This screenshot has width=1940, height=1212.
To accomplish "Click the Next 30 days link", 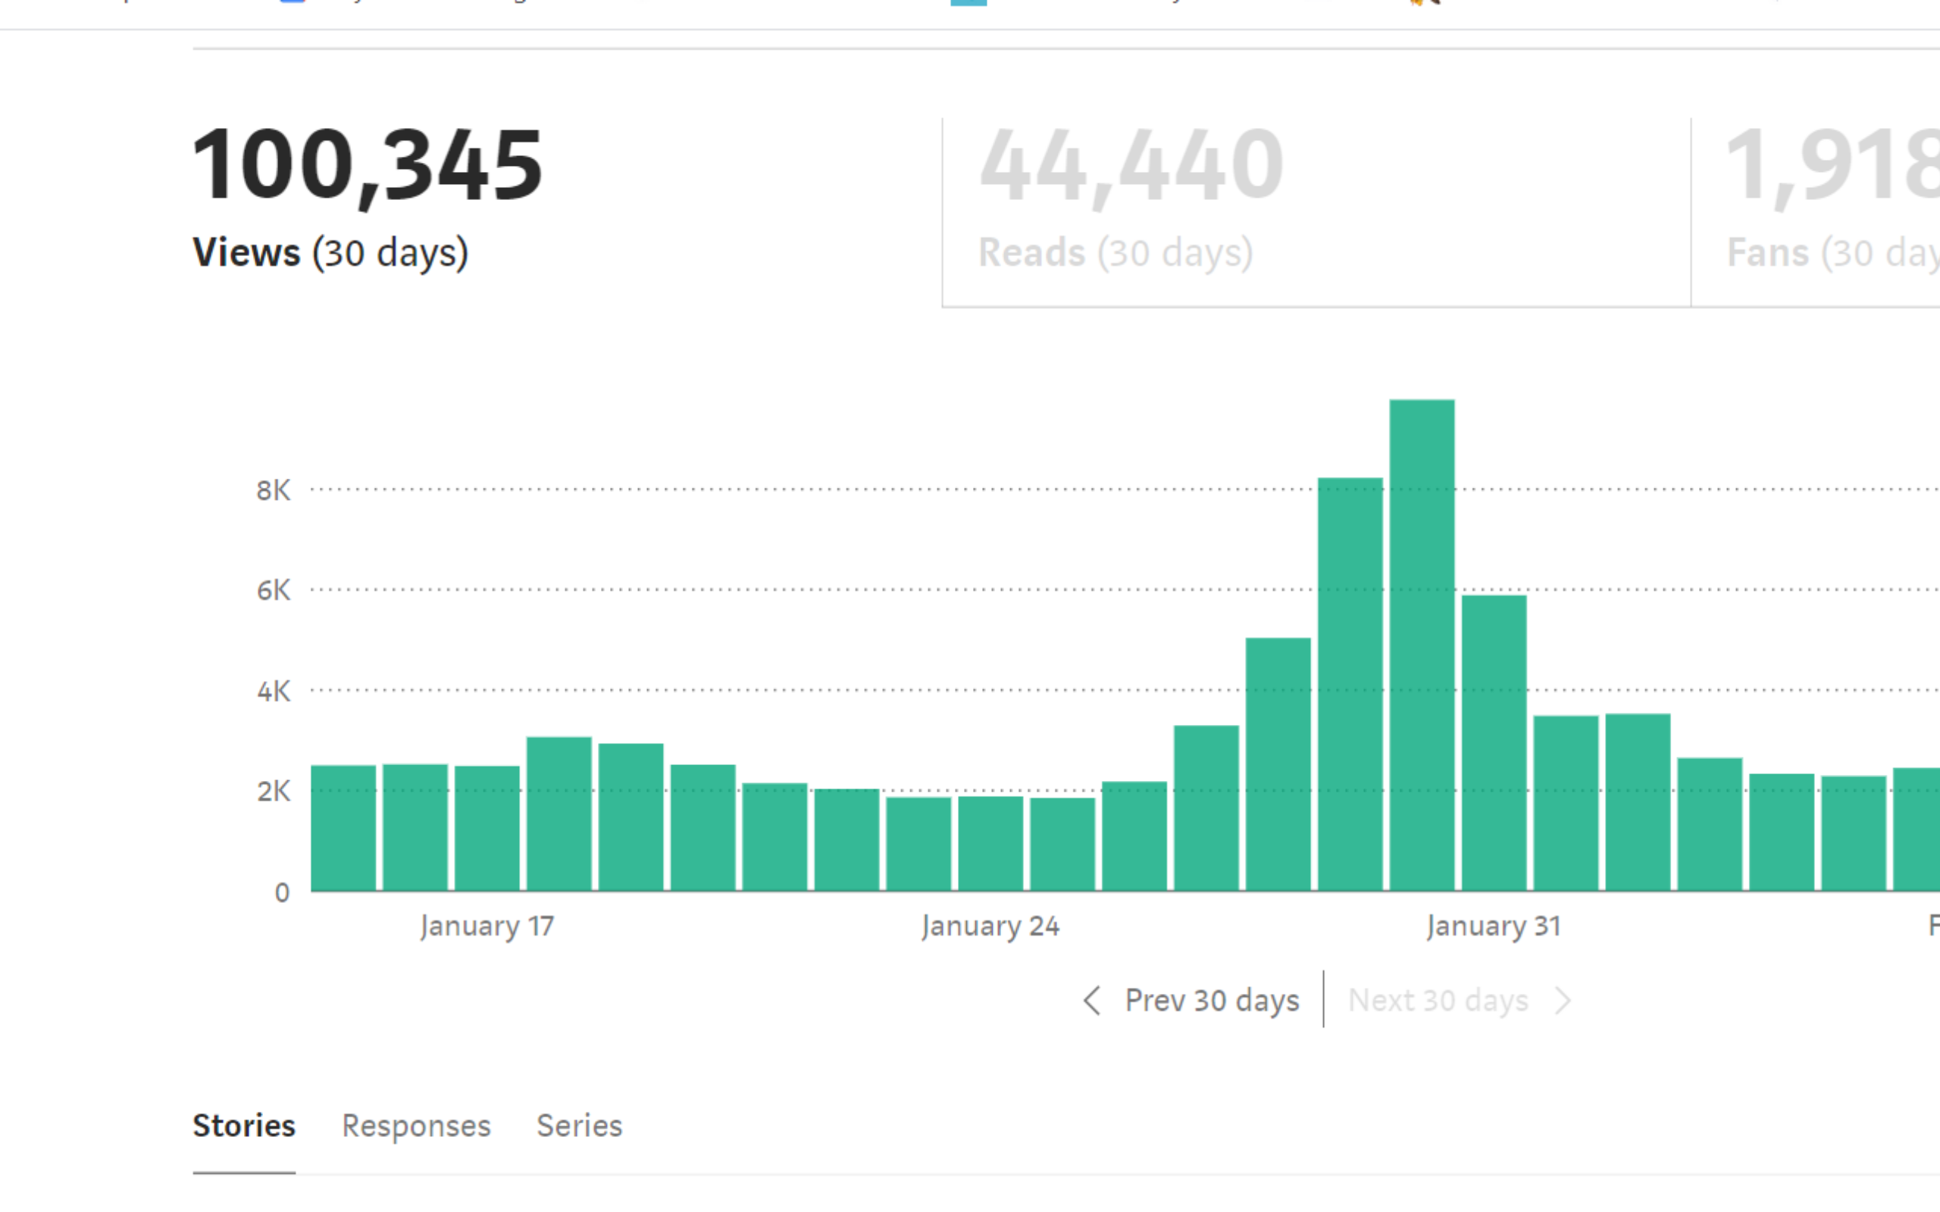I will [x=1438, y=1001].
